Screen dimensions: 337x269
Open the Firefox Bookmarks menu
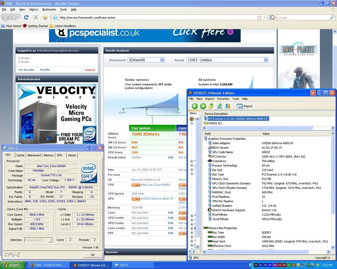[49, 10]
